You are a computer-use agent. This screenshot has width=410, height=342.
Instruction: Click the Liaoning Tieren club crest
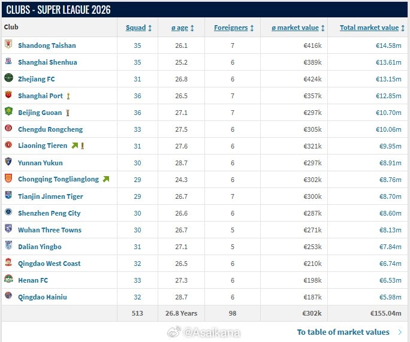tap(8, 144)
